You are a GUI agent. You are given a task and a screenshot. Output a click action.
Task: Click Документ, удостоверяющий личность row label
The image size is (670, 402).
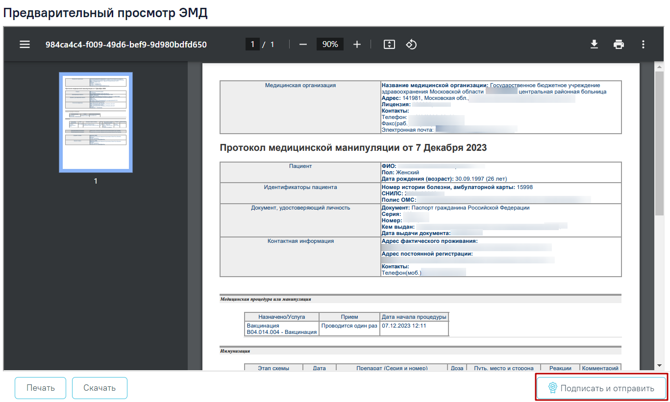click(300, 208)
